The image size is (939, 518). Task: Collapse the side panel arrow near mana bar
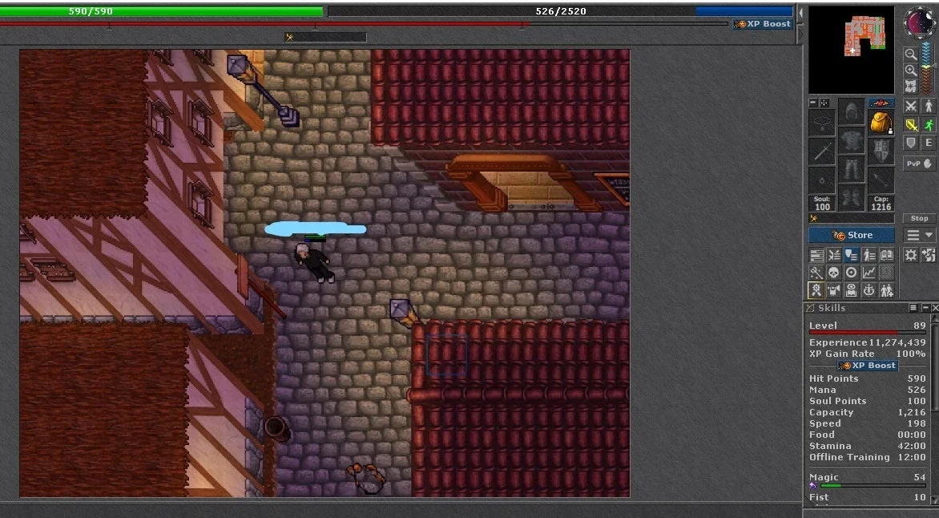(x=800, y=12)
